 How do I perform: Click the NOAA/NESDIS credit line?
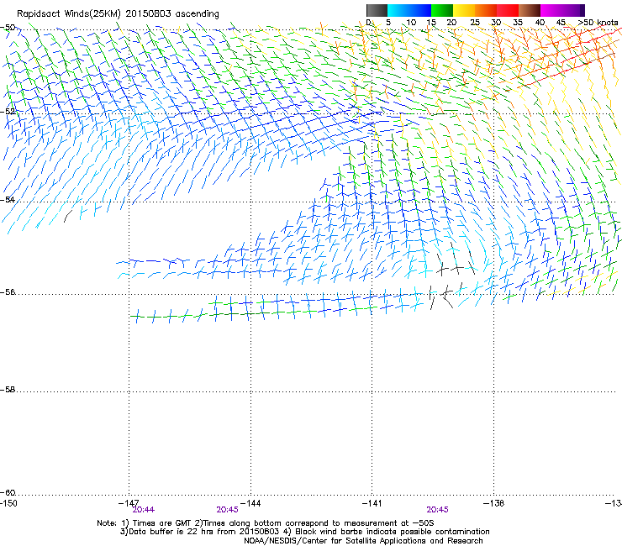tap(363, 540)
